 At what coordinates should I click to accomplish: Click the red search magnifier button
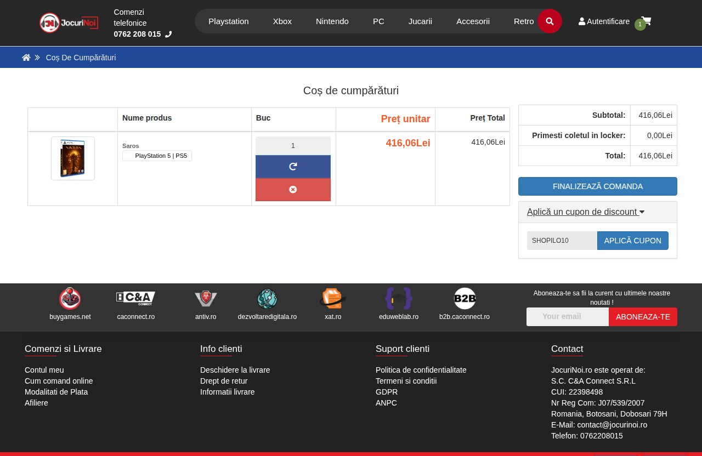[550, 21]
